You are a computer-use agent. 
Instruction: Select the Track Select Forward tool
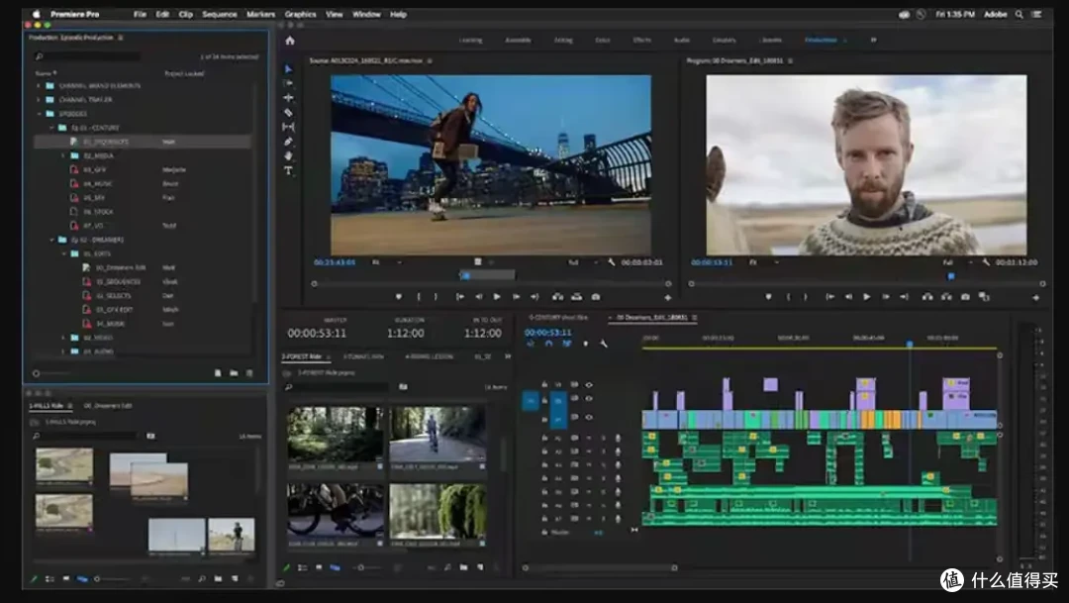[x=288, y=83]
